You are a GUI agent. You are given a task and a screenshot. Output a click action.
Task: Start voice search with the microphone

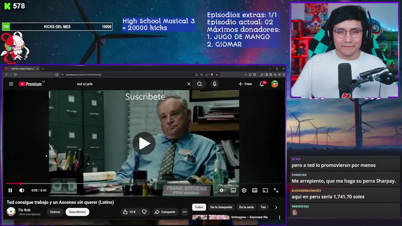click(215, 84)
